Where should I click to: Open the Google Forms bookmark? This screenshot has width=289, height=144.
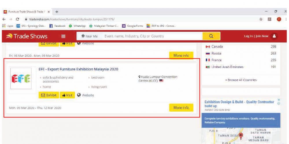[x=133, y=26]
